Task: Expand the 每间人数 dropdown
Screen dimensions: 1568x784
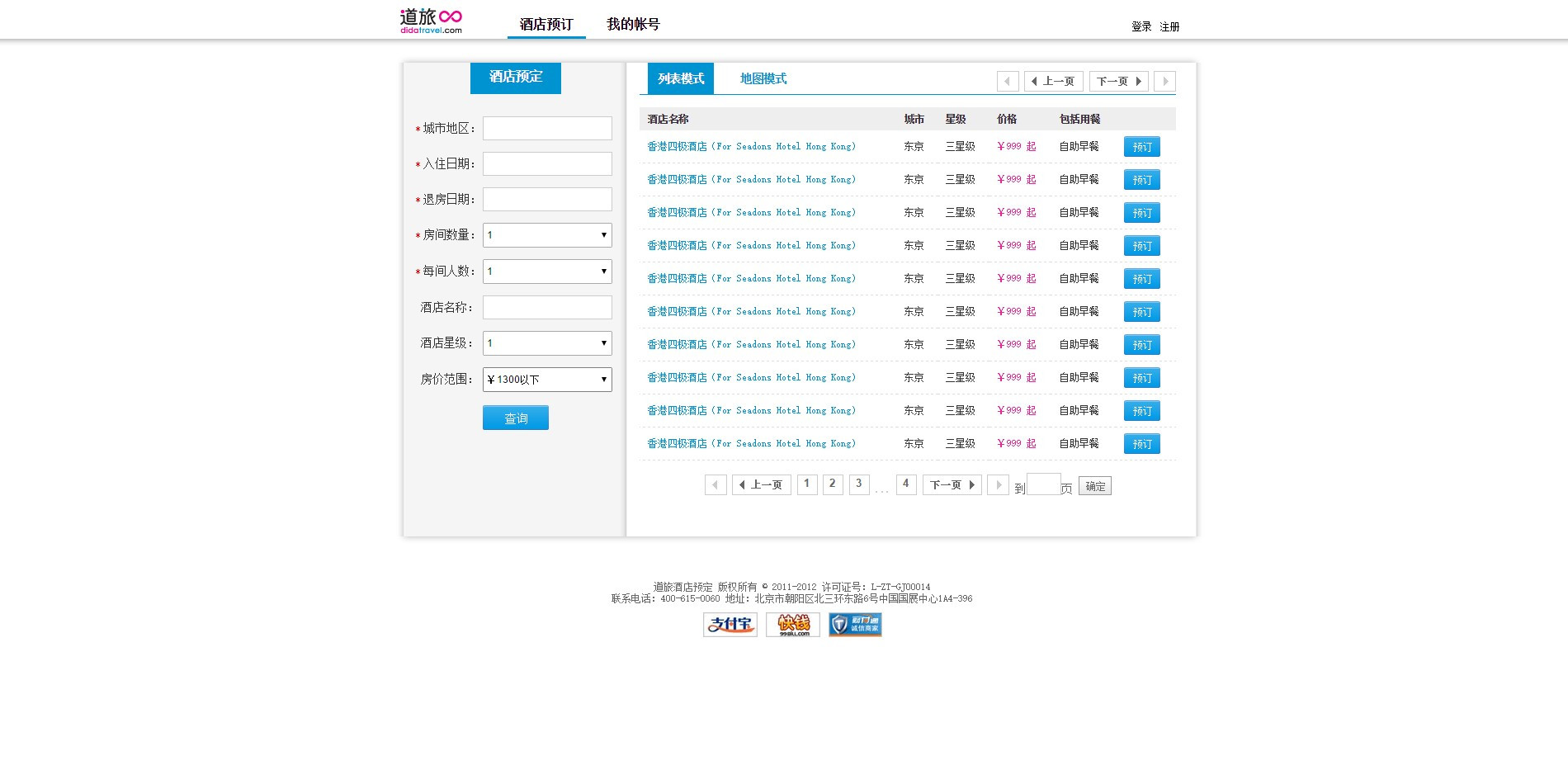Action: coord(547,272)
